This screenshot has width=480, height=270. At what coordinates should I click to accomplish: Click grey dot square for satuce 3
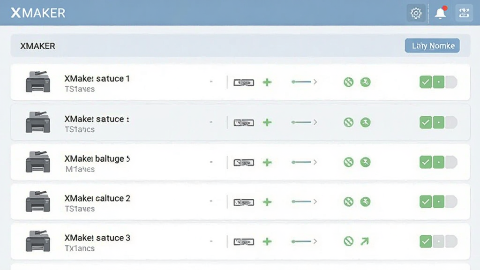pyautogui.click(x=439, y=241)
